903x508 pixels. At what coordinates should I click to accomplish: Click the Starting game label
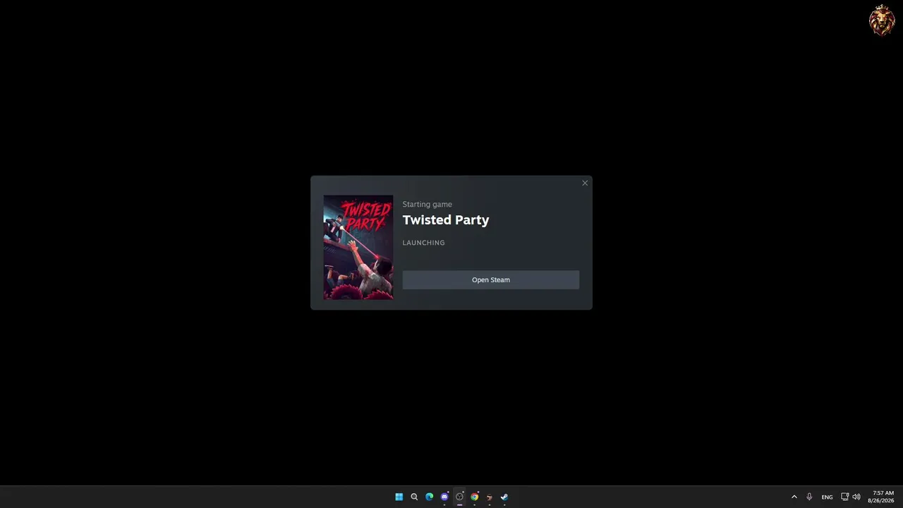pyautogui.click(x=428, y=205)
